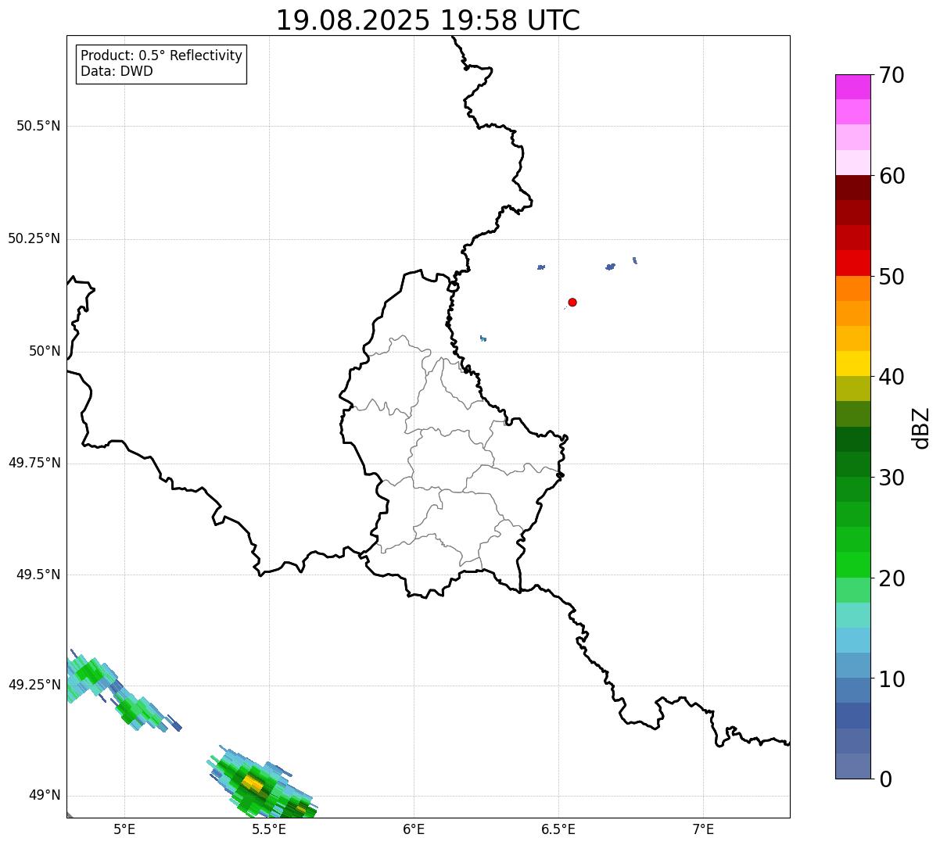The height and width of the screenshot is (845, 940).
Task: Click the 49°N latitude label
Action: (x=45, y=796)
